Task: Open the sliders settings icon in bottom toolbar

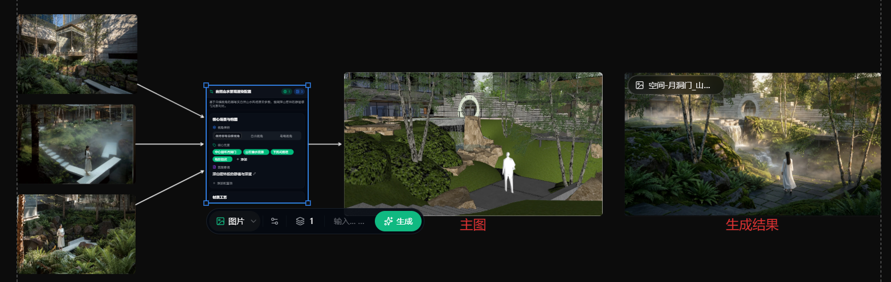Action: click(x=274, y=221)
